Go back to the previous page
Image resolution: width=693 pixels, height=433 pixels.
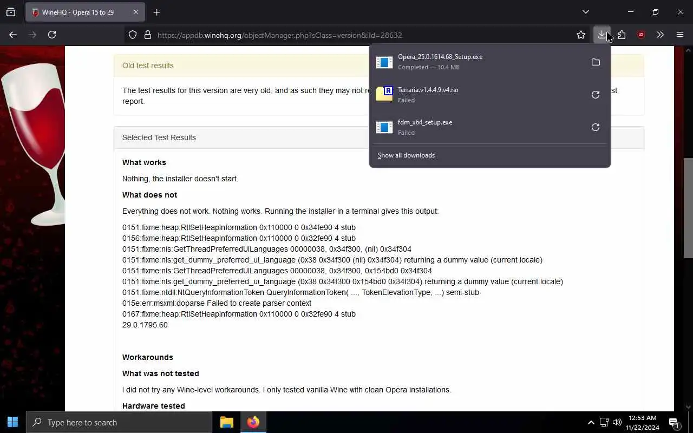13,35
